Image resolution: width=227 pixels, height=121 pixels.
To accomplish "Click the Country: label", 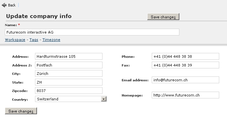I will [20, 99].
